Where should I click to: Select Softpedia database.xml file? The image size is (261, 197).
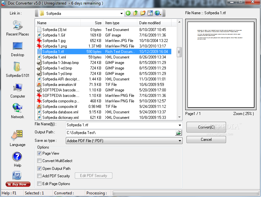[x=104, y=112]
